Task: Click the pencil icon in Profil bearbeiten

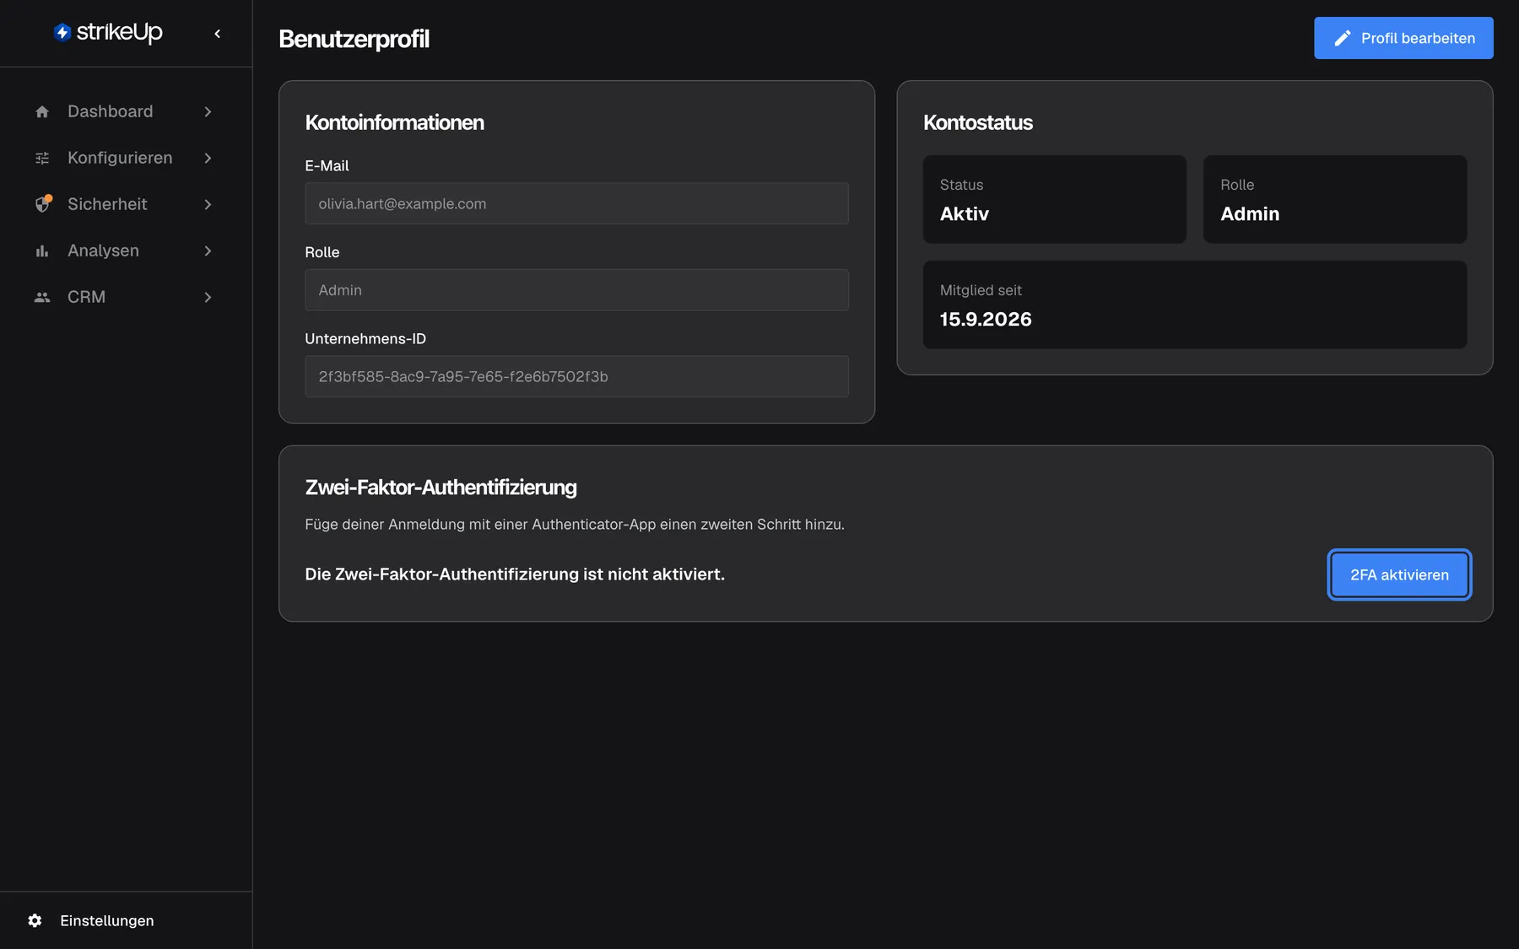Action: click(1343, 38)
